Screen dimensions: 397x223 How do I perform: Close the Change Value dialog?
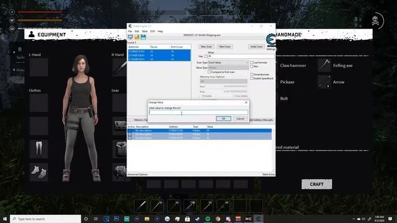tap(246, 102)
